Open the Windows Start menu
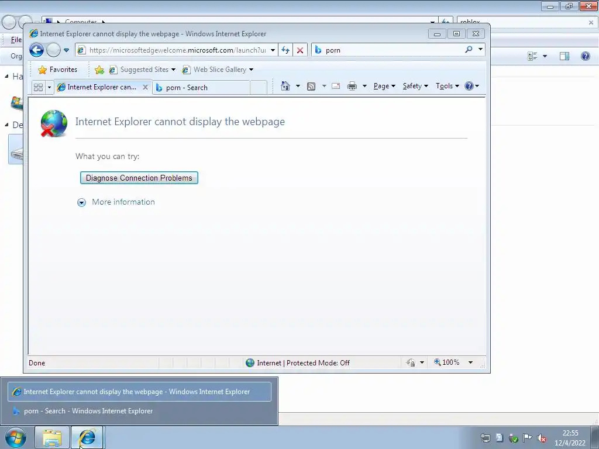 click(16, 437)
